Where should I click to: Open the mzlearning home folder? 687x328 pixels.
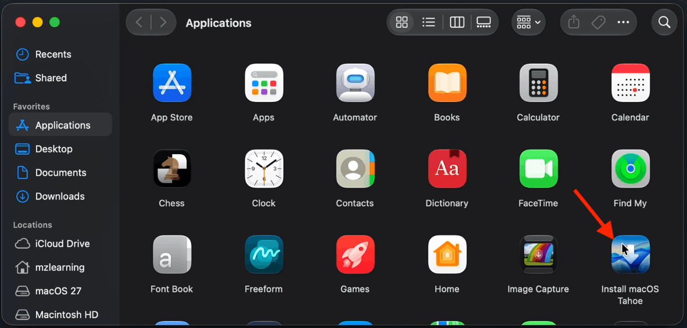(x=60, y=267)
